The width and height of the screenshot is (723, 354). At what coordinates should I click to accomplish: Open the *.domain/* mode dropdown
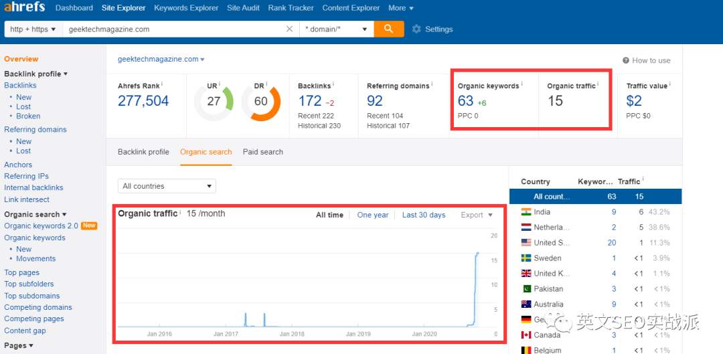point(337,29)
